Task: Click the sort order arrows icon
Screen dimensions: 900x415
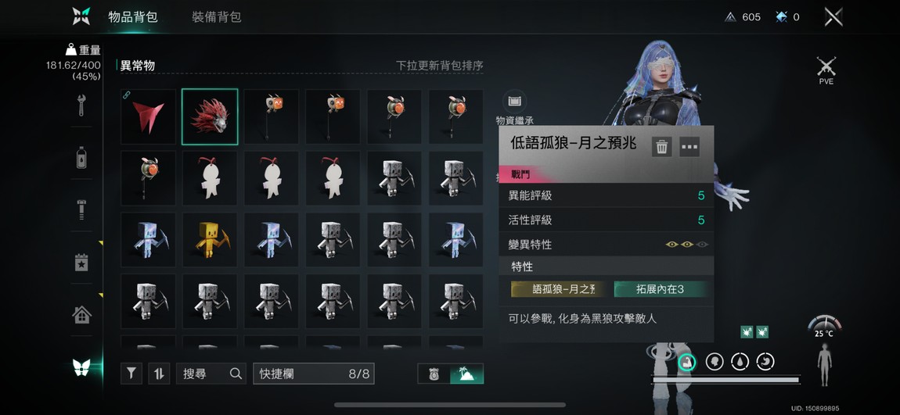Action: click(x=159, y=374)
